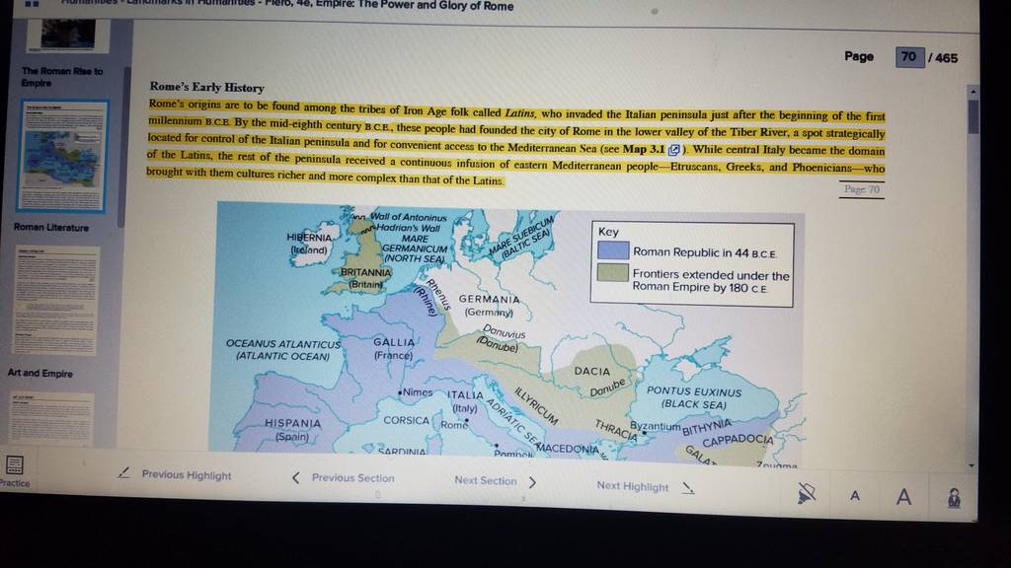Screen dimensions: 1011x568
Task: Click the Next Highlight pencil icon
Action: point(688,488)
